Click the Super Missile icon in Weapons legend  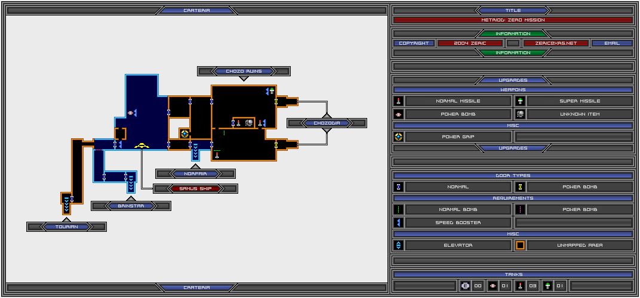pyautogui.click(x=520, y=101)
